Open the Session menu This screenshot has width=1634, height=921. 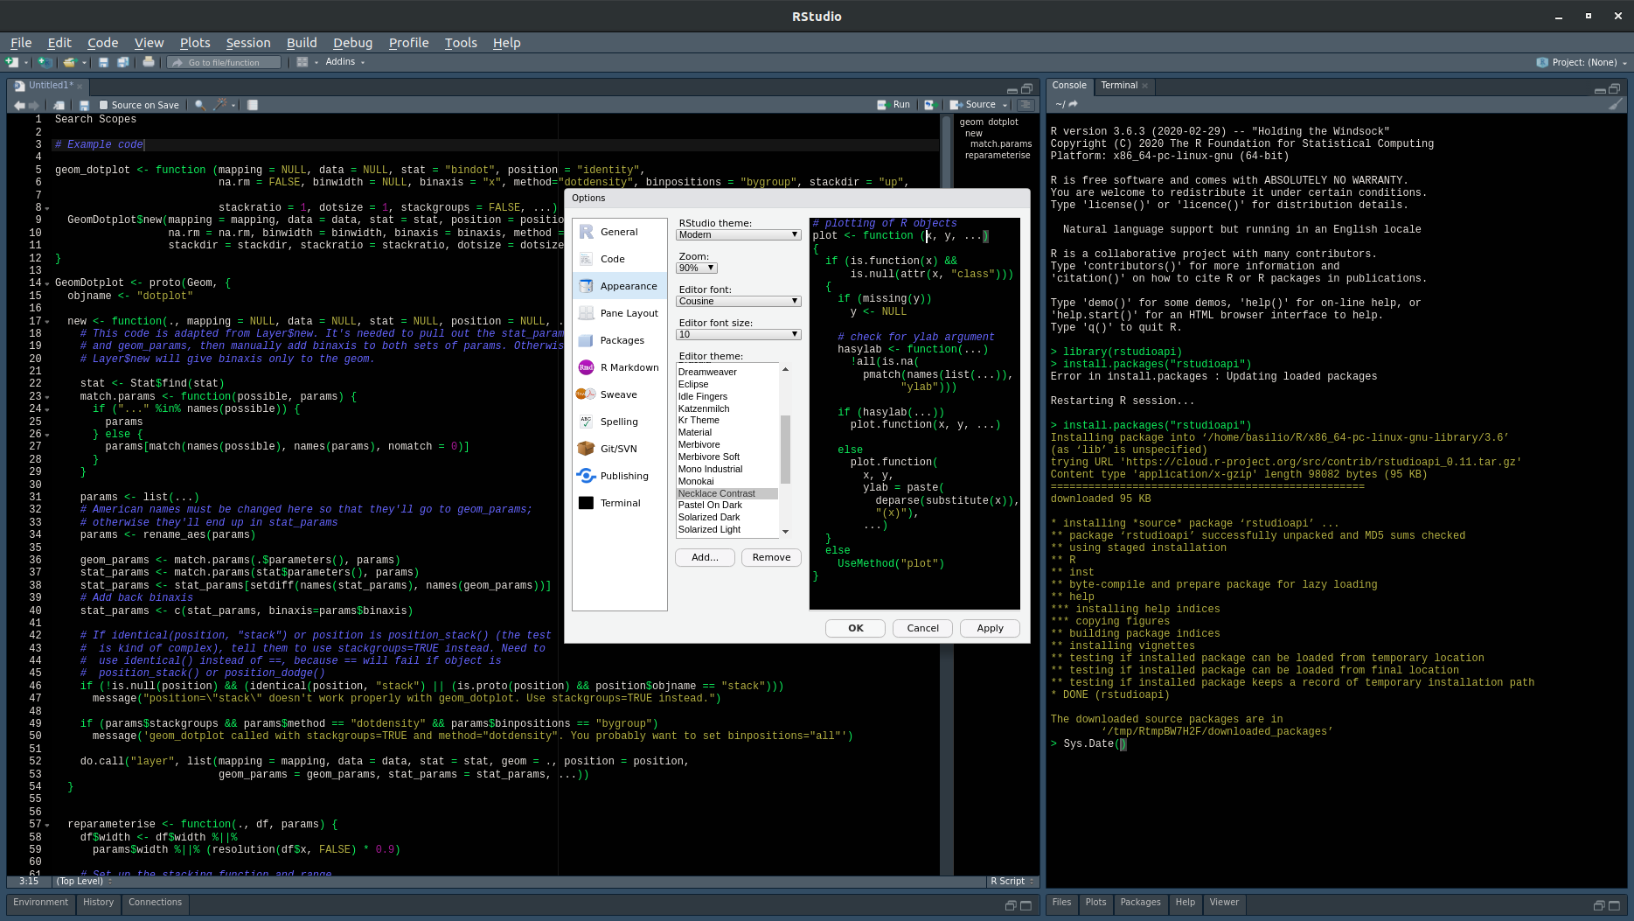(x=248, y=43)
